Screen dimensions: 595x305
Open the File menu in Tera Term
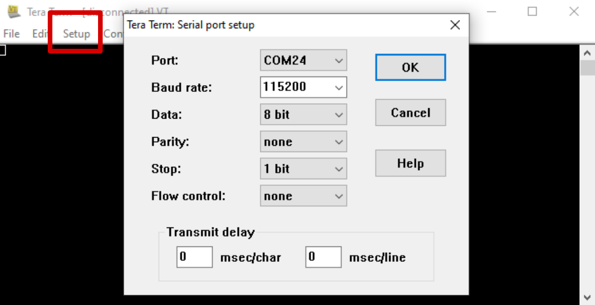point(11,34)
